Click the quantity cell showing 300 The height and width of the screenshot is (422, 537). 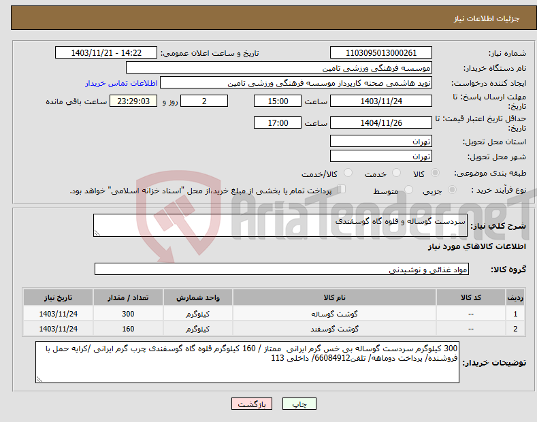click(128, 314)
